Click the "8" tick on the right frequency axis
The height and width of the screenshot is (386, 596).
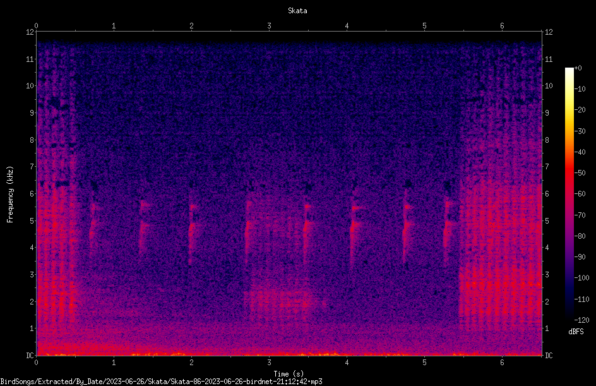point(547,140)
